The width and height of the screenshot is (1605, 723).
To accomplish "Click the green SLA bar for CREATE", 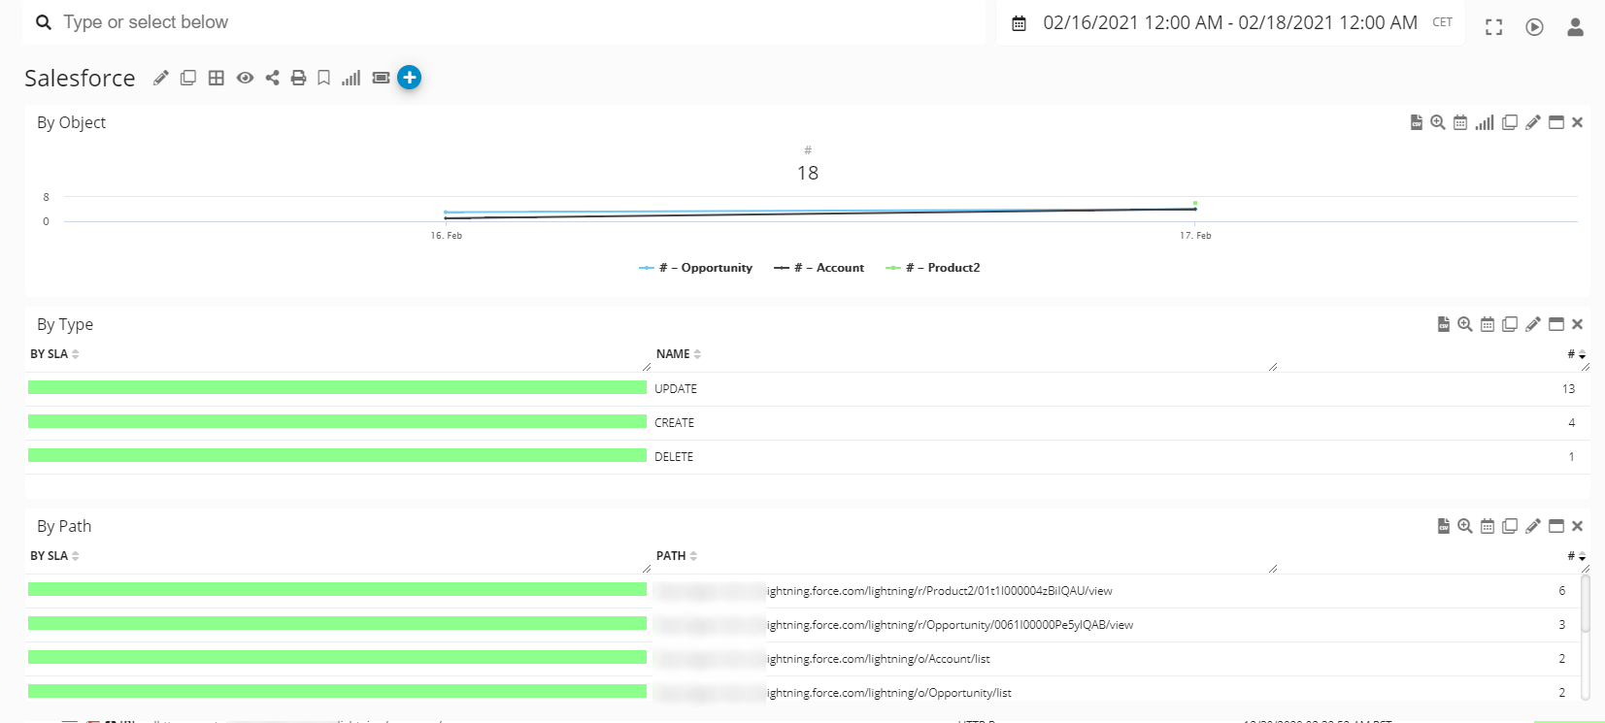I will (337, 422).
